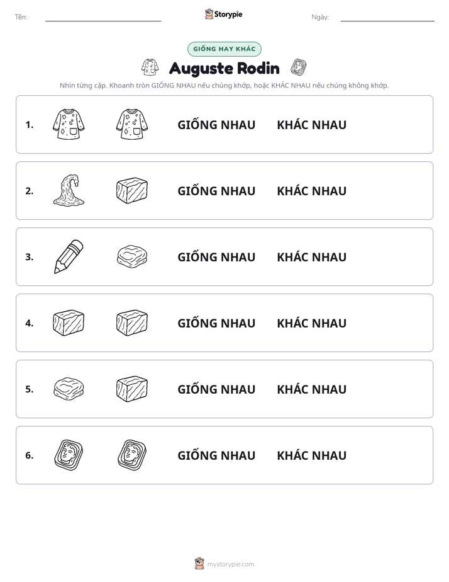Click the GIỐNG HAY KHÁC badge
449x582 pixels.
[x=224, y=49]
